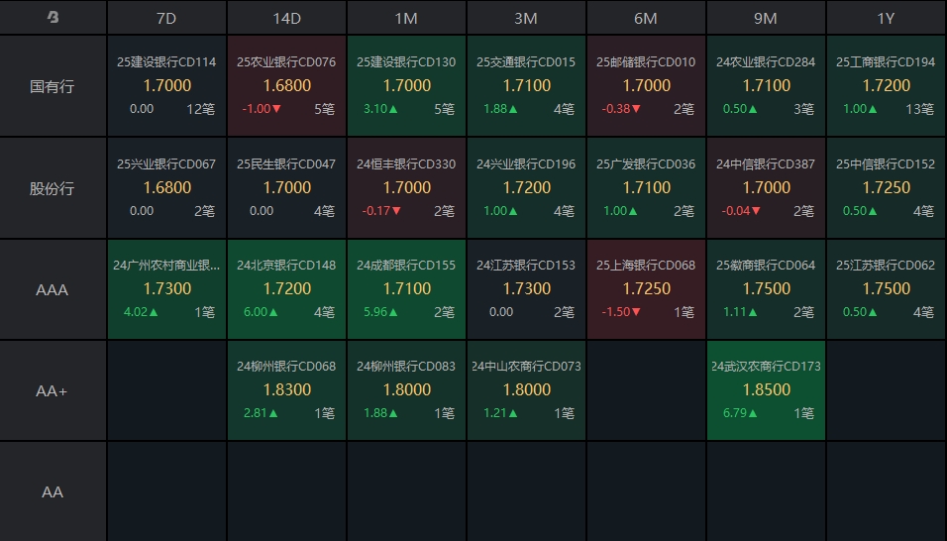Open the 24柳州银行CD068 cell
Image resolution: width=947 pixels, height=541 pixels.
[x=286, y=390]
